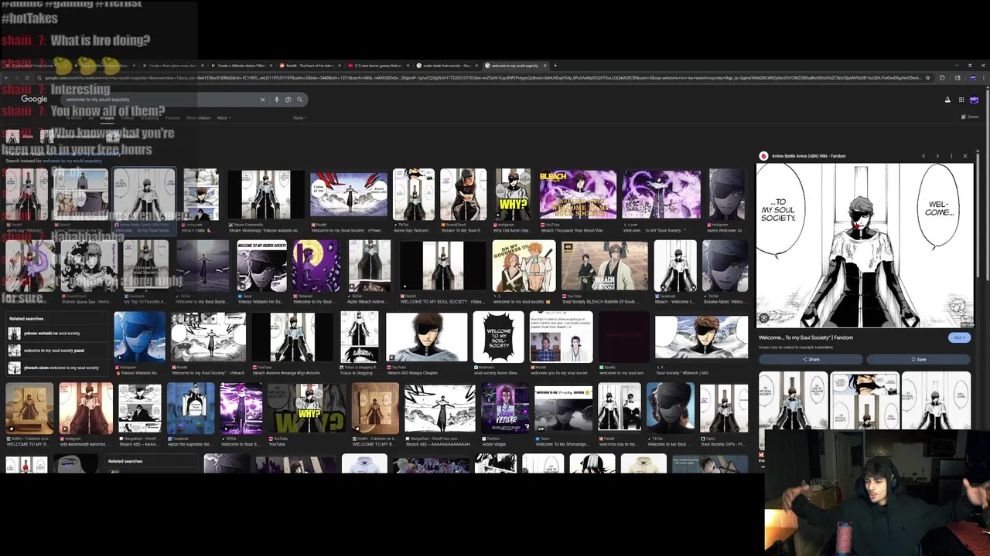The image size is (990, 556).
Task: Click the Save button in preview
Action: (x=918, y=359)
